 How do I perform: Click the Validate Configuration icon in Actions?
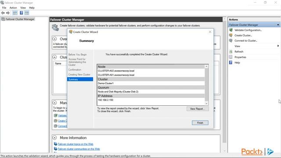click(x=231, y=30)
